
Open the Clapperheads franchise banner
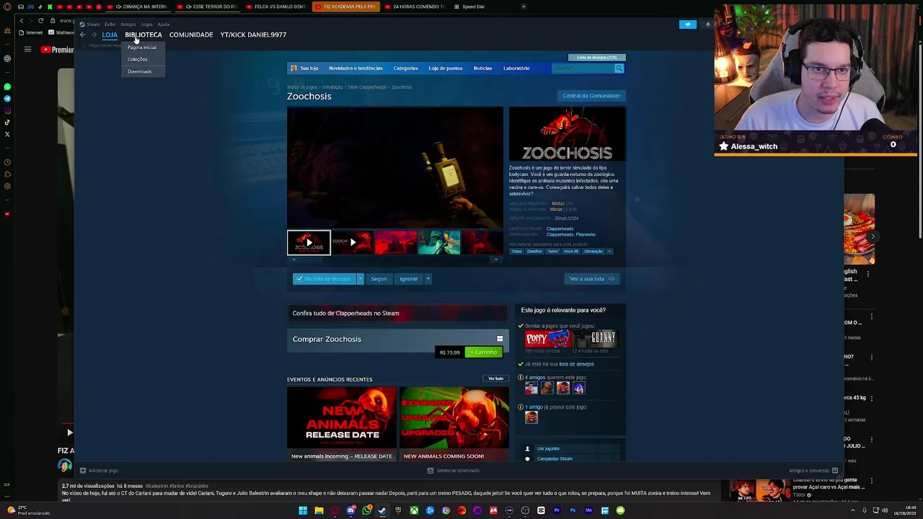(x=398, y=314)
